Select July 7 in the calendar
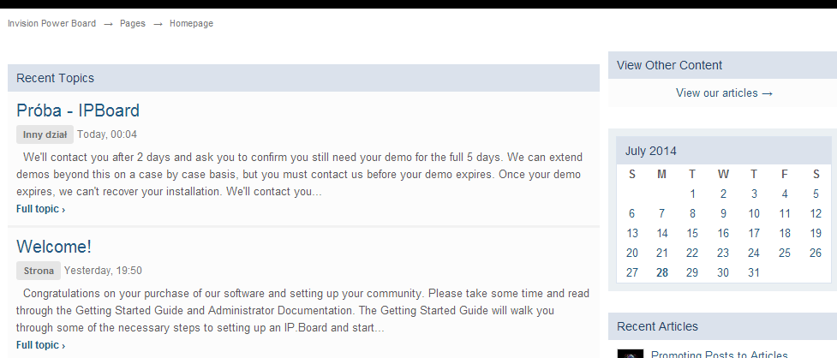Viewport: 837px width, 358px height. [662, 213]
